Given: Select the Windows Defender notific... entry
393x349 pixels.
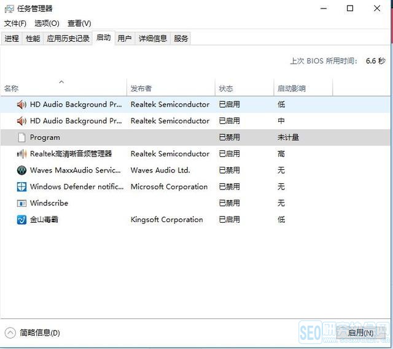Looking at the screenshot, I should pos(77,187).
